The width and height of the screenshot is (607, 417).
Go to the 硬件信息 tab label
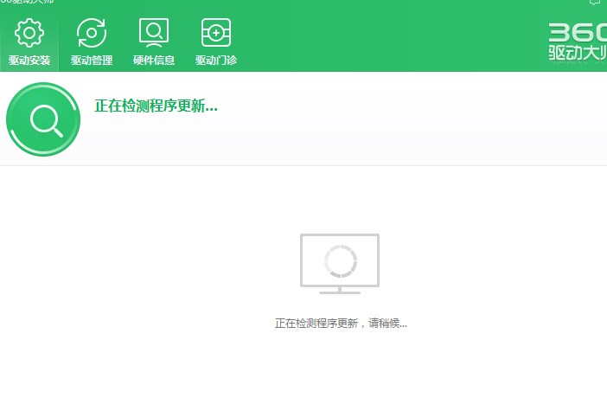[x=154, y=61]
